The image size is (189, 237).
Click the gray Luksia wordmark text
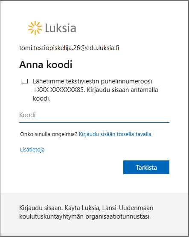click(61, 28)
